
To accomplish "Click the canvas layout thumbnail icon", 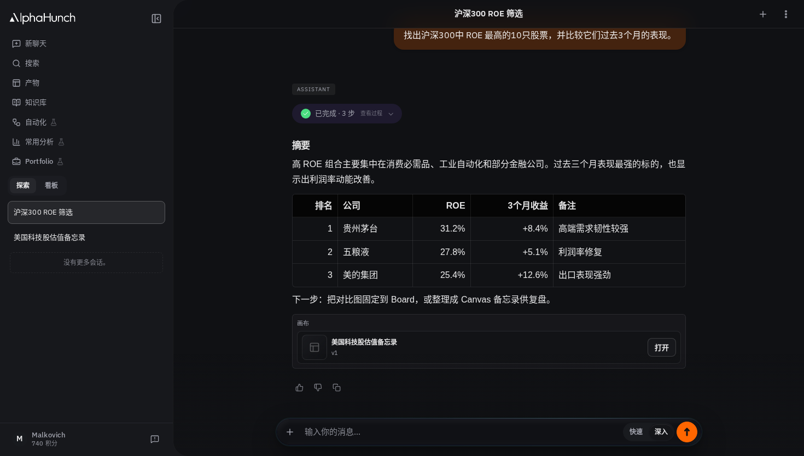I will coord(314,347).
